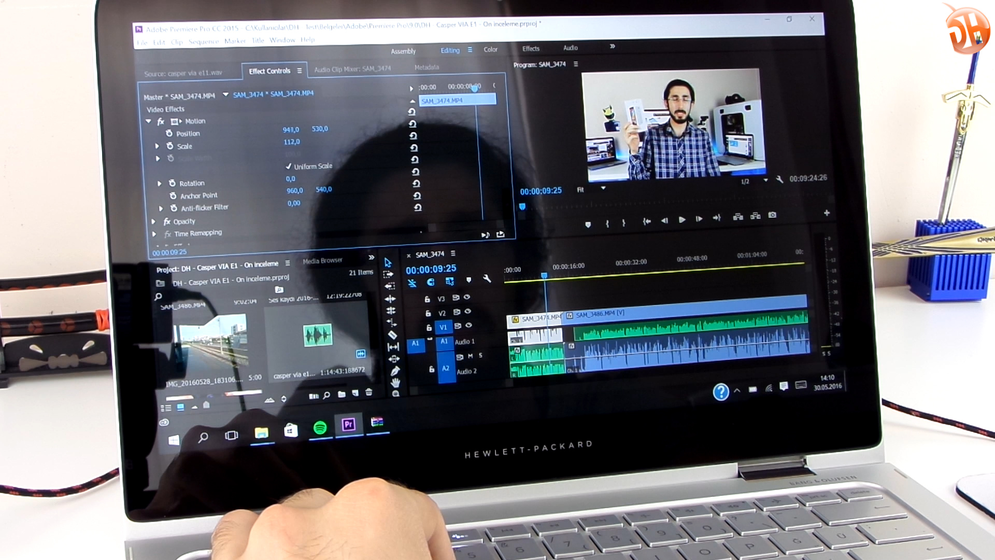Toggle Snap in the timeline
995x560 pixels.
click(x=430, y=282)
